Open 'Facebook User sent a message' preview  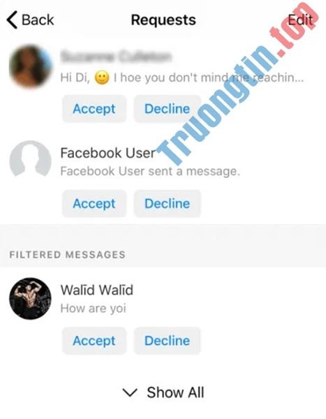click(x=150, y=171)
